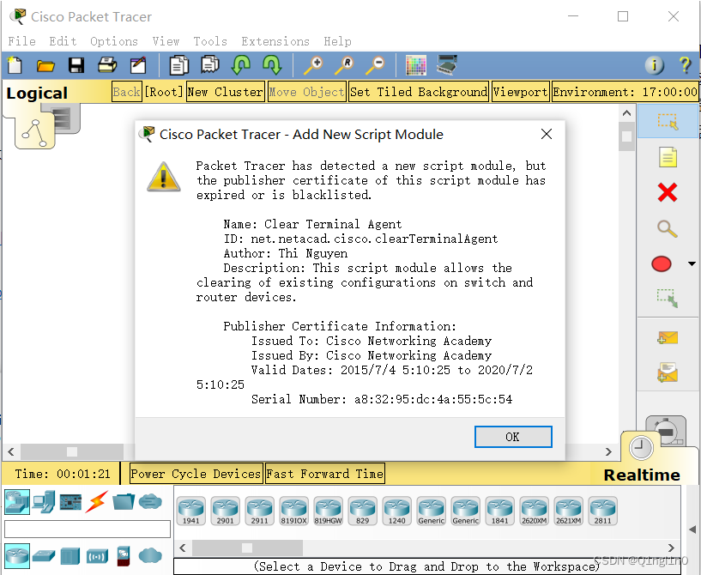Select the Connections lightning bolt category

(97, 502)
